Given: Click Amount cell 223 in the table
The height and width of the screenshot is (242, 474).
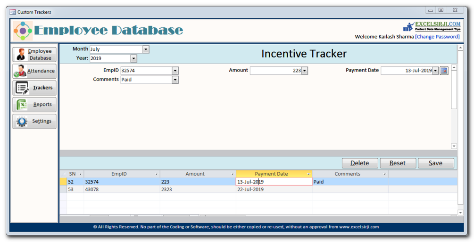Looking at the screenshot, I should pos(198,182).
